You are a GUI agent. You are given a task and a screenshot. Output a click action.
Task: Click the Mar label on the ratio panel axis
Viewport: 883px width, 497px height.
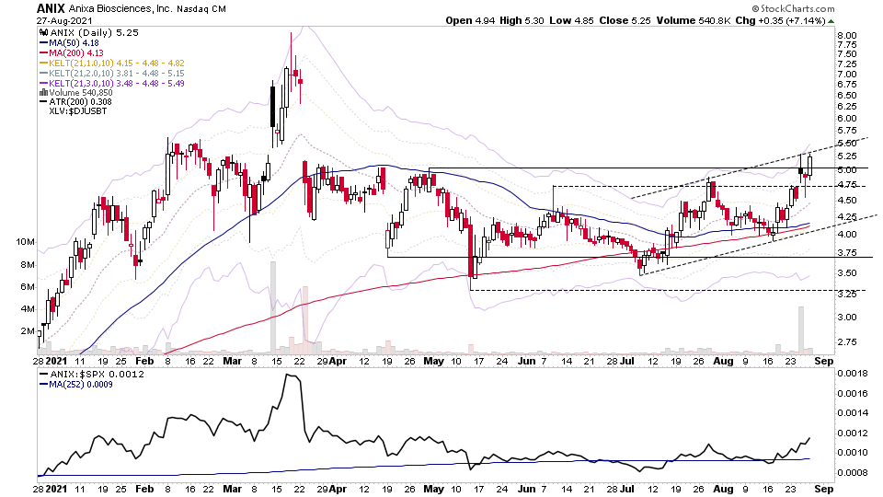[x=232, y=489]
